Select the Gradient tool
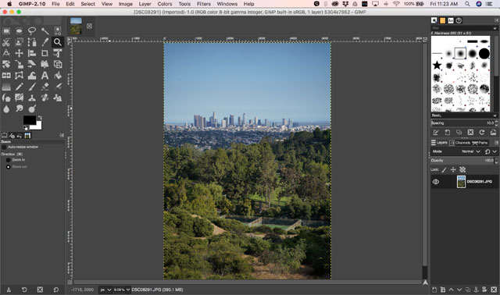 click(6, 87)
